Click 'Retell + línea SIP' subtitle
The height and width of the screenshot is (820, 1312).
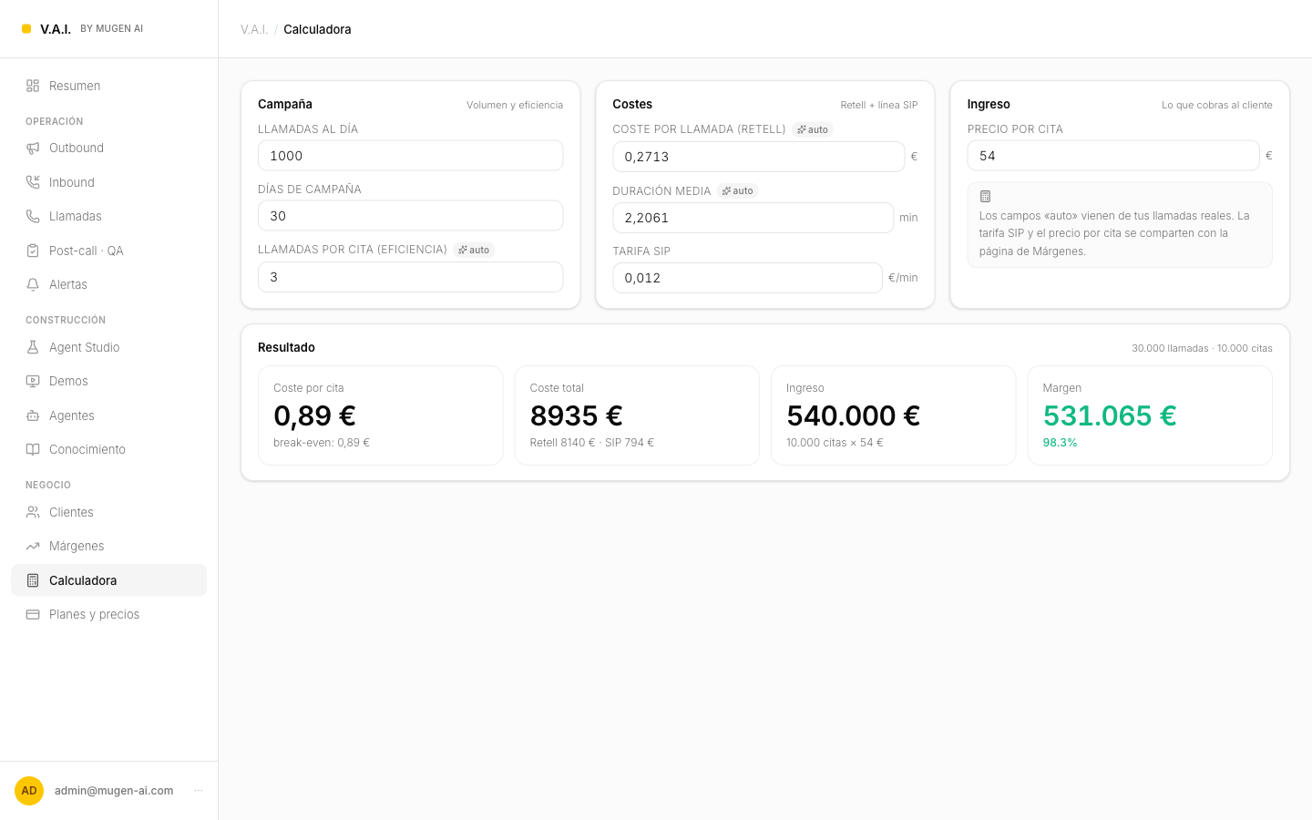click(x=879, y=105)
